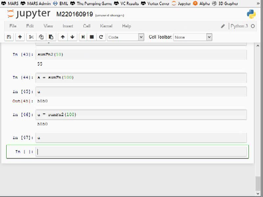Open the Kernel menu
Image resolution: width=263 pixels, height=197 pixels.
pos(106,26)
